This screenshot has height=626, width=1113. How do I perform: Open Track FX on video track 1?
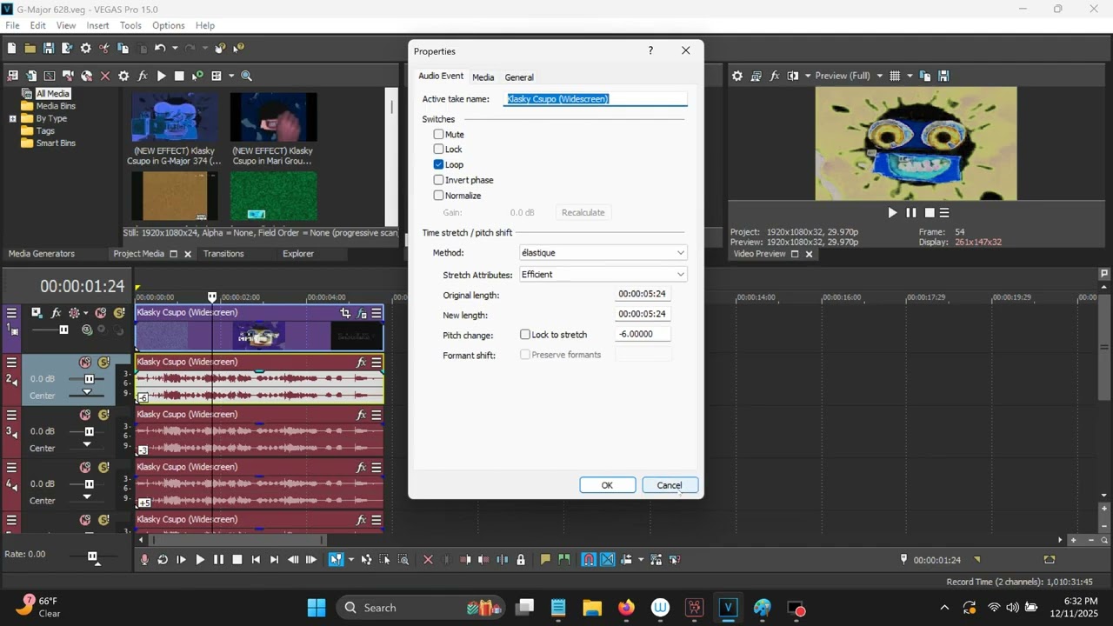click(57, 313)
